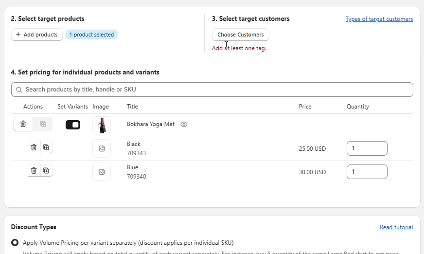The height and width of the screenshot is (254, 424).
Task: Click the Add products button
Action: (x=37, y=35)
